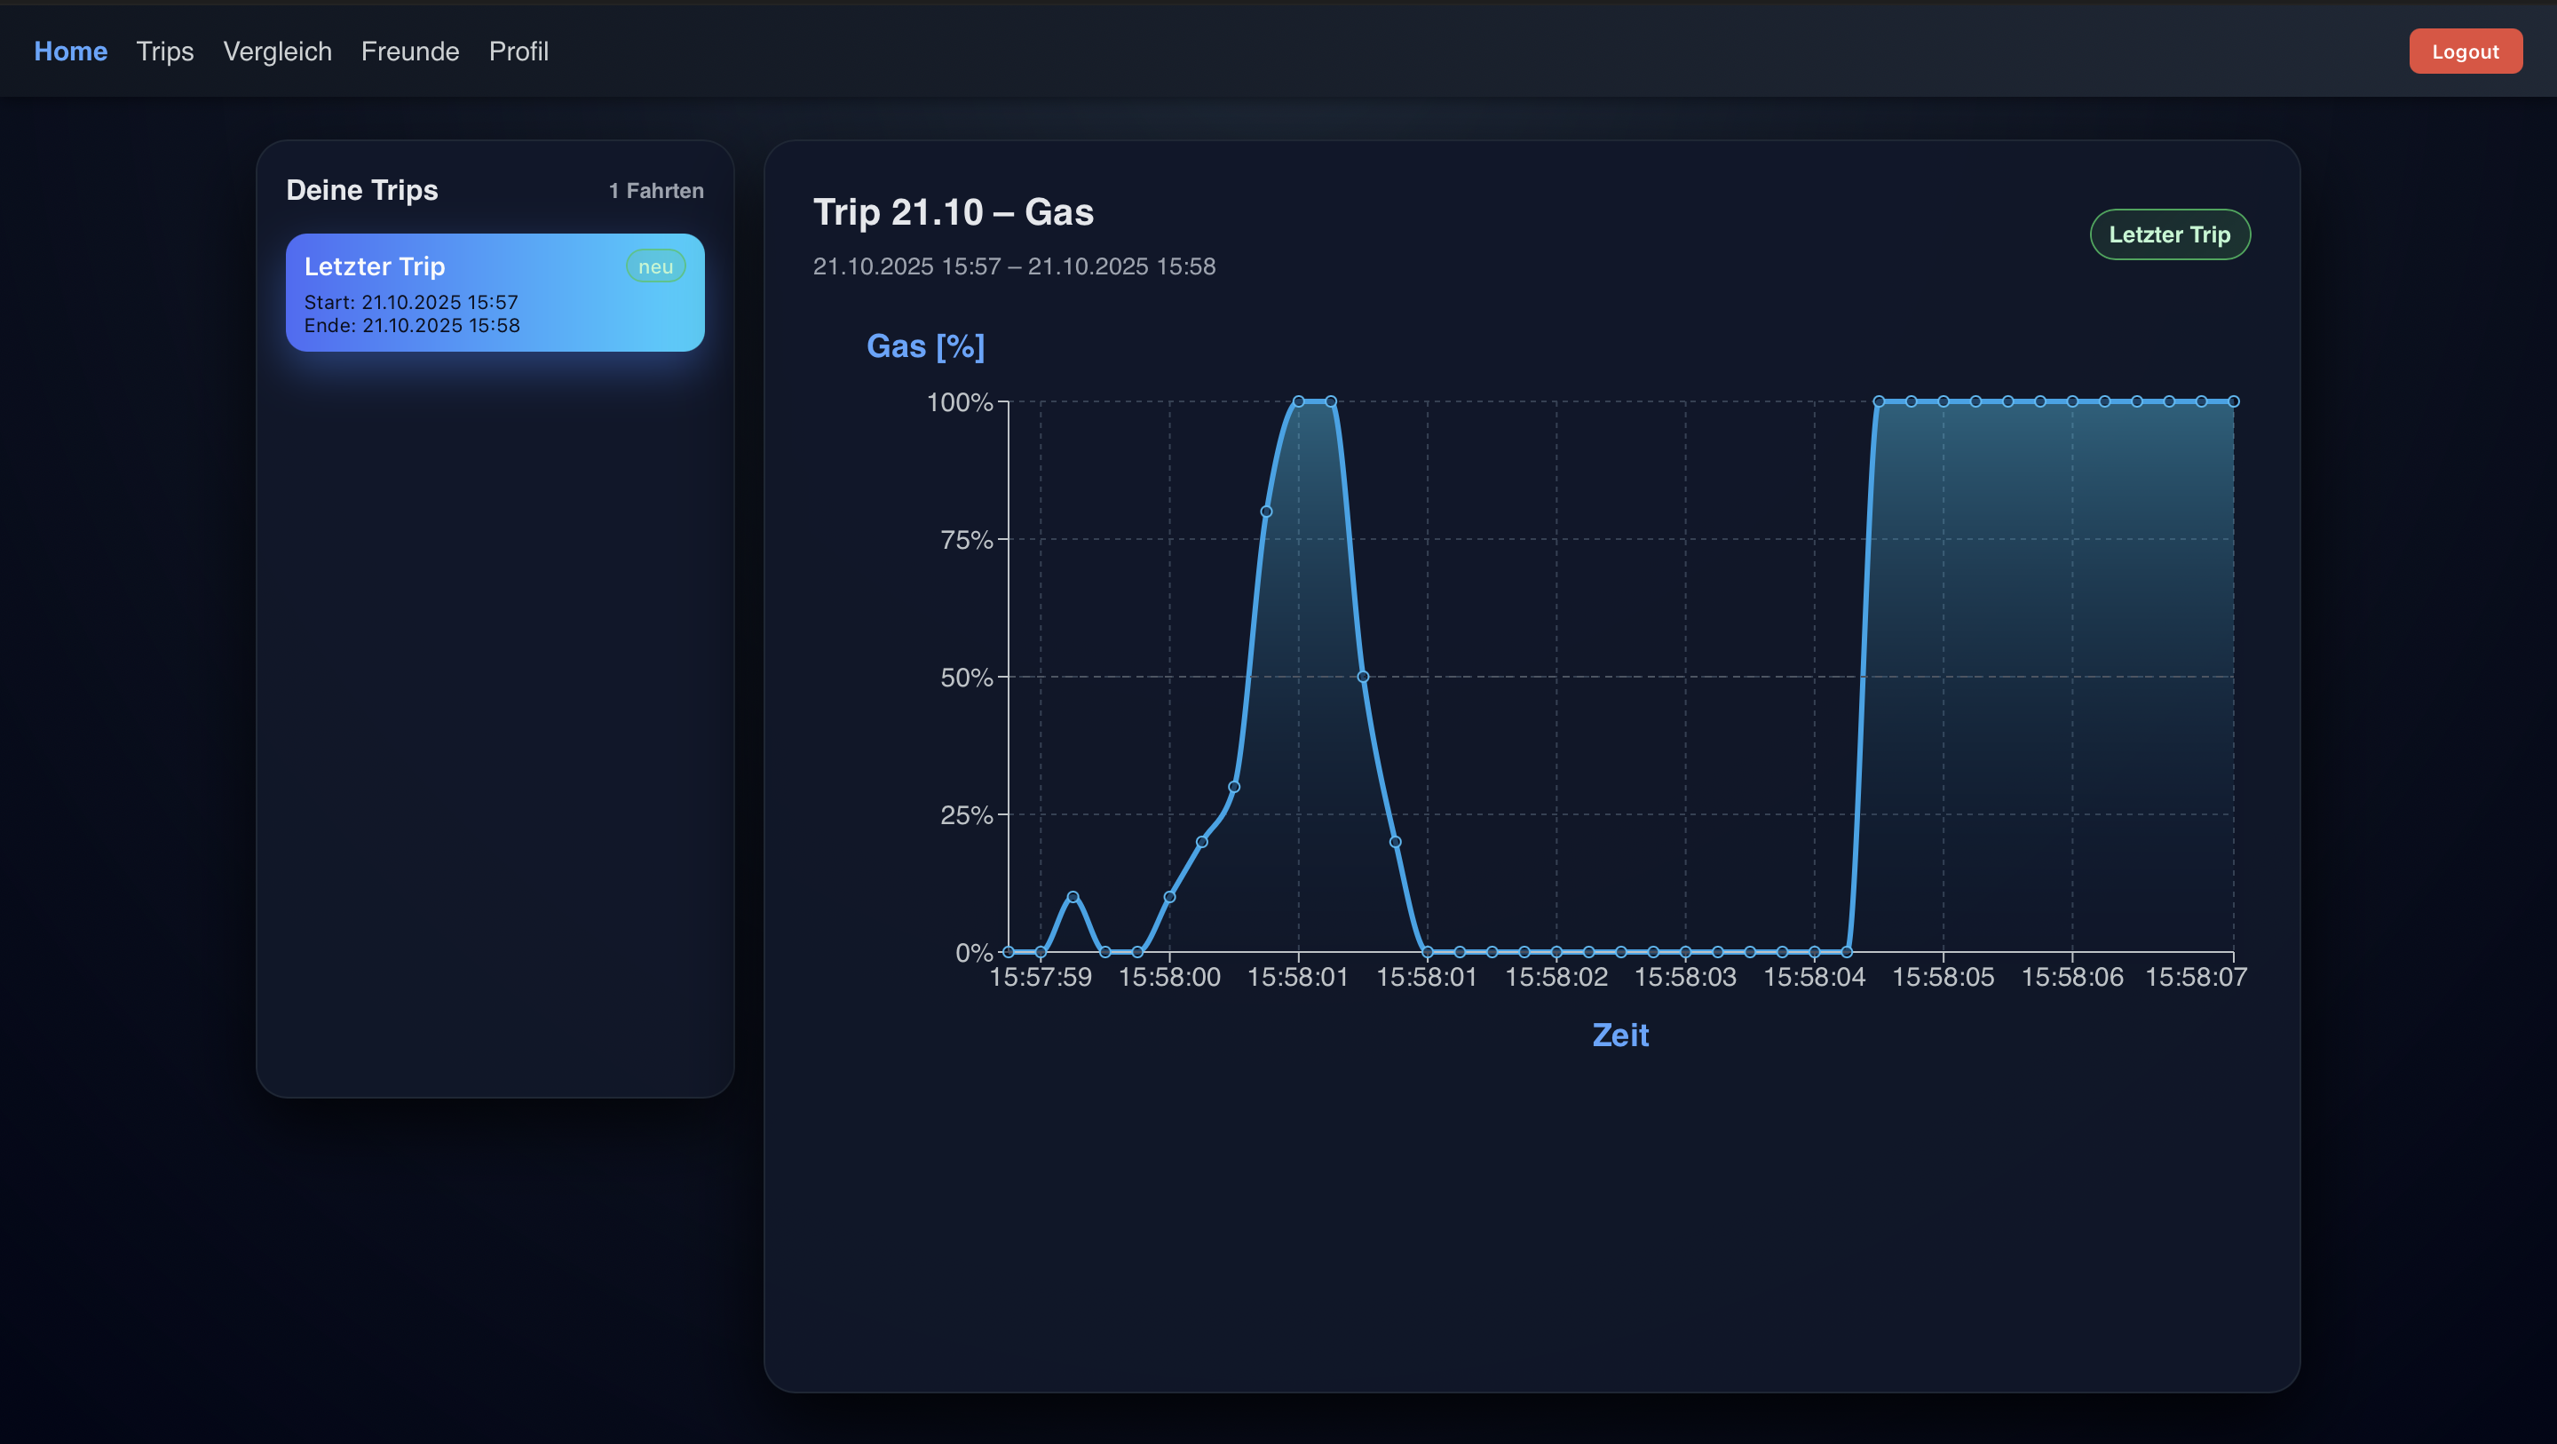The width and height of the screenshot is (2557, 1444).
Task: Click the 1 Fahrten counter text
Action: tap(655, 191)
